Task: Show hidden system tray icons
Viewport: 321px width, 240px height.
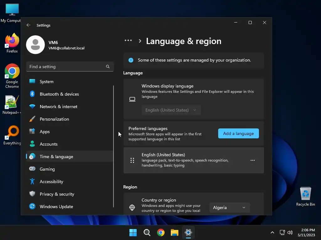Action: click(272, 232)
